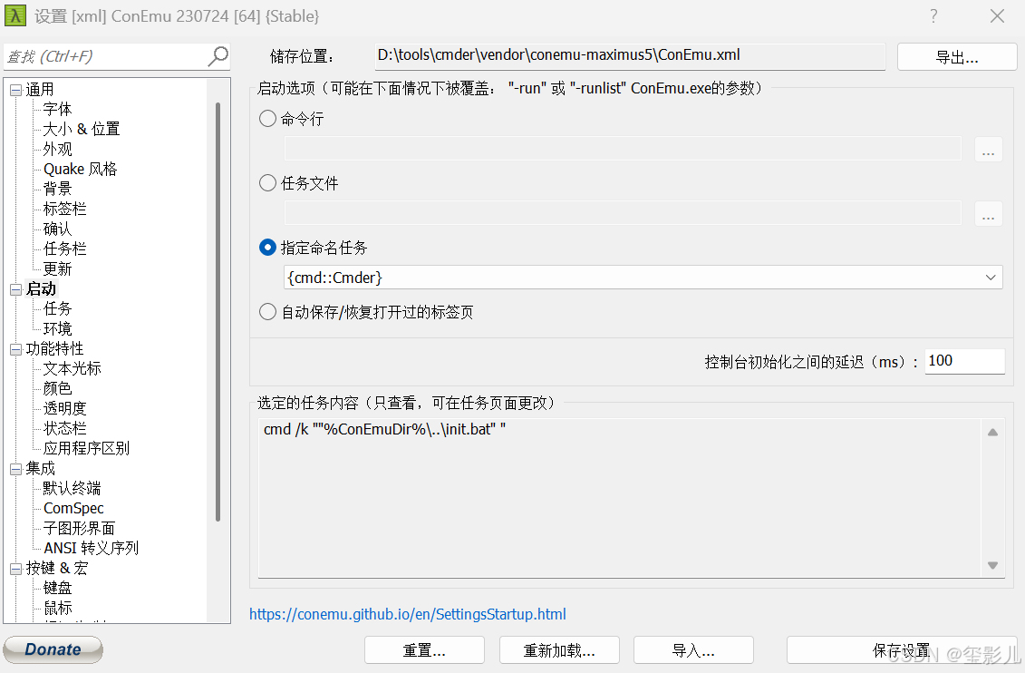This screenshot has height=673, width=1025.
Task: Open the help question mark button
Action: [x=933, y=15]
